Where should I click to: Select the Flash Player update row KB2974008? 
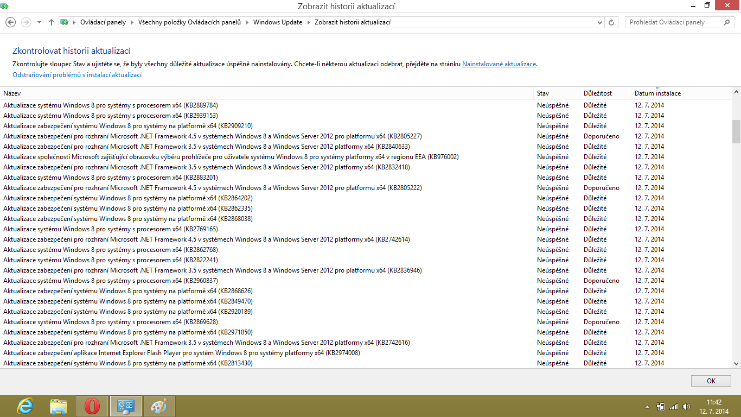366,353
